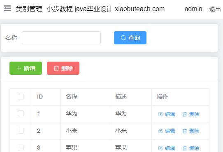Check the checkbox for row ID 2 小米

(21, 131)
